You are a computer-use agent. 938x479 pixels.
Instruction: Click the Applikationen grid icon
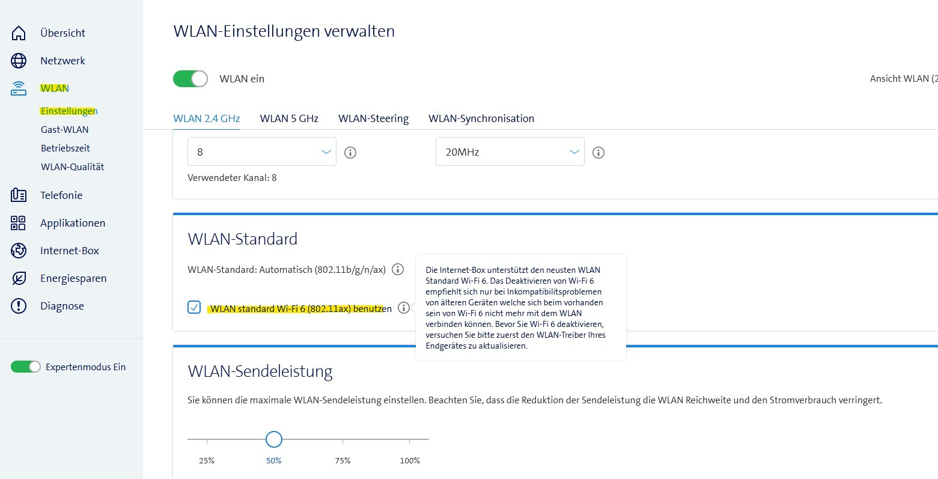19,222
